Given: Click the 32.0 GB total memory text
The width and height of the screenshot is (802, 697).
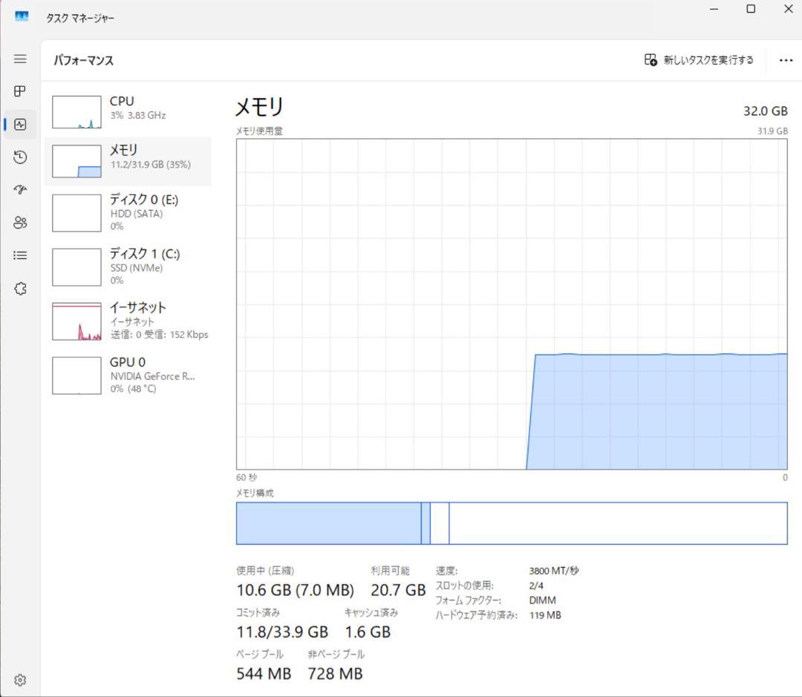Looking at the screenshot, I should tap(765, 111).
